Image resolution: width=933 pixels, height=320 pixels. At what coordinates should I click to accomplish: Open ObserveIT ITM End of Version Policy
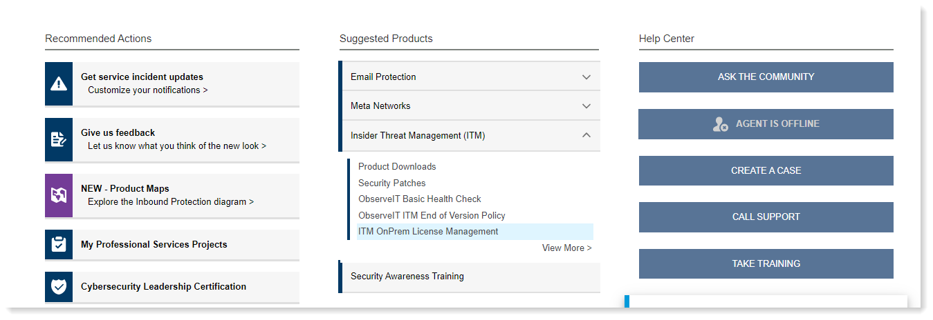coord(432,216)
